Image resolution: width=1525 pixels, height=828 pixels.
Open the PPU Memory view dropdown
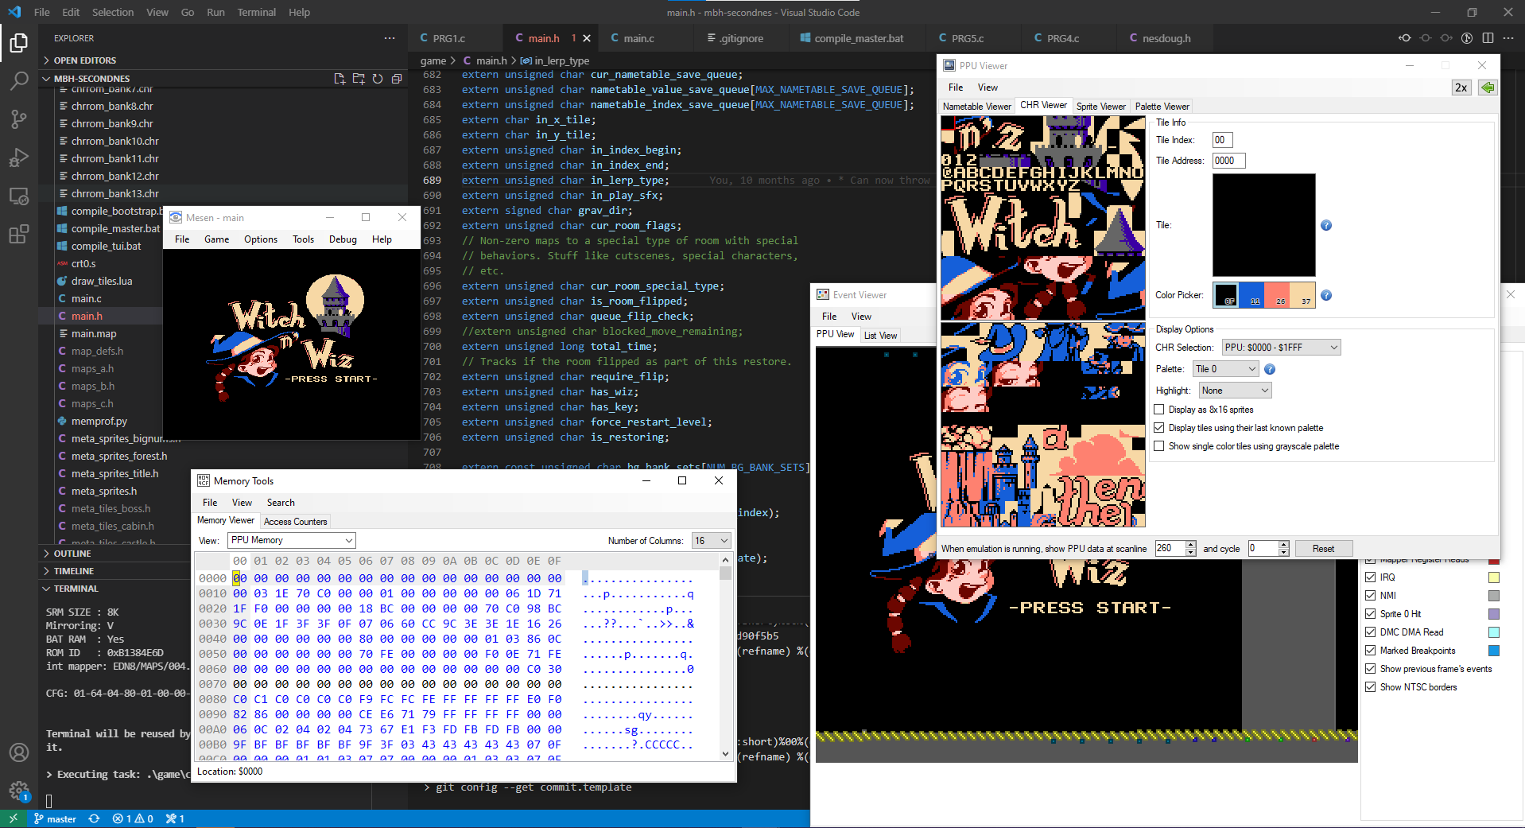pyautogui.click(x=292, y=540)
